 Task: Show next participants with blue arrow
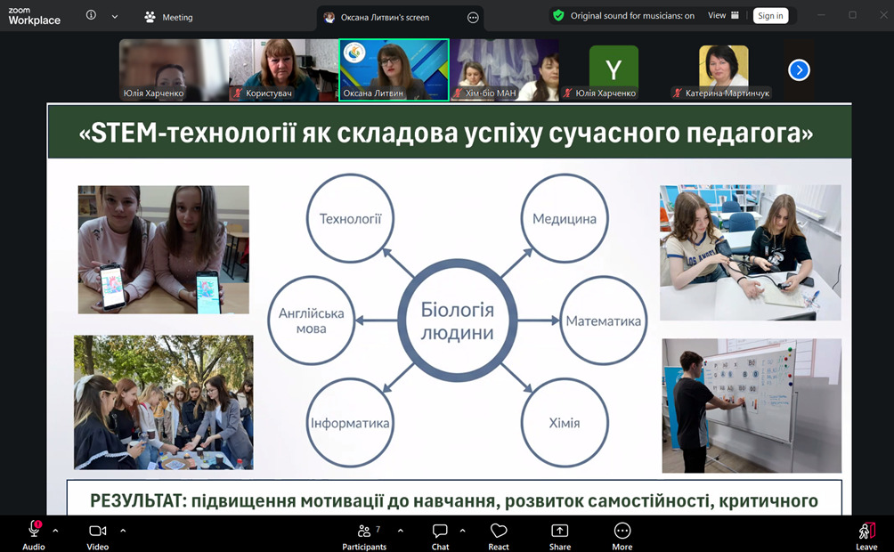799,69
